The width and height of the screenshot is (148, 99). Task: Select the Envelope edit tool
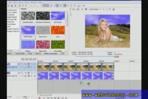click(x=68, y=6)
